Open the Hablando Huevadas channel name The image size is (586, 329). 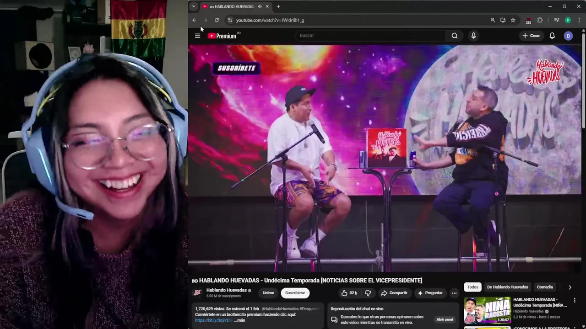click(227, 290)
